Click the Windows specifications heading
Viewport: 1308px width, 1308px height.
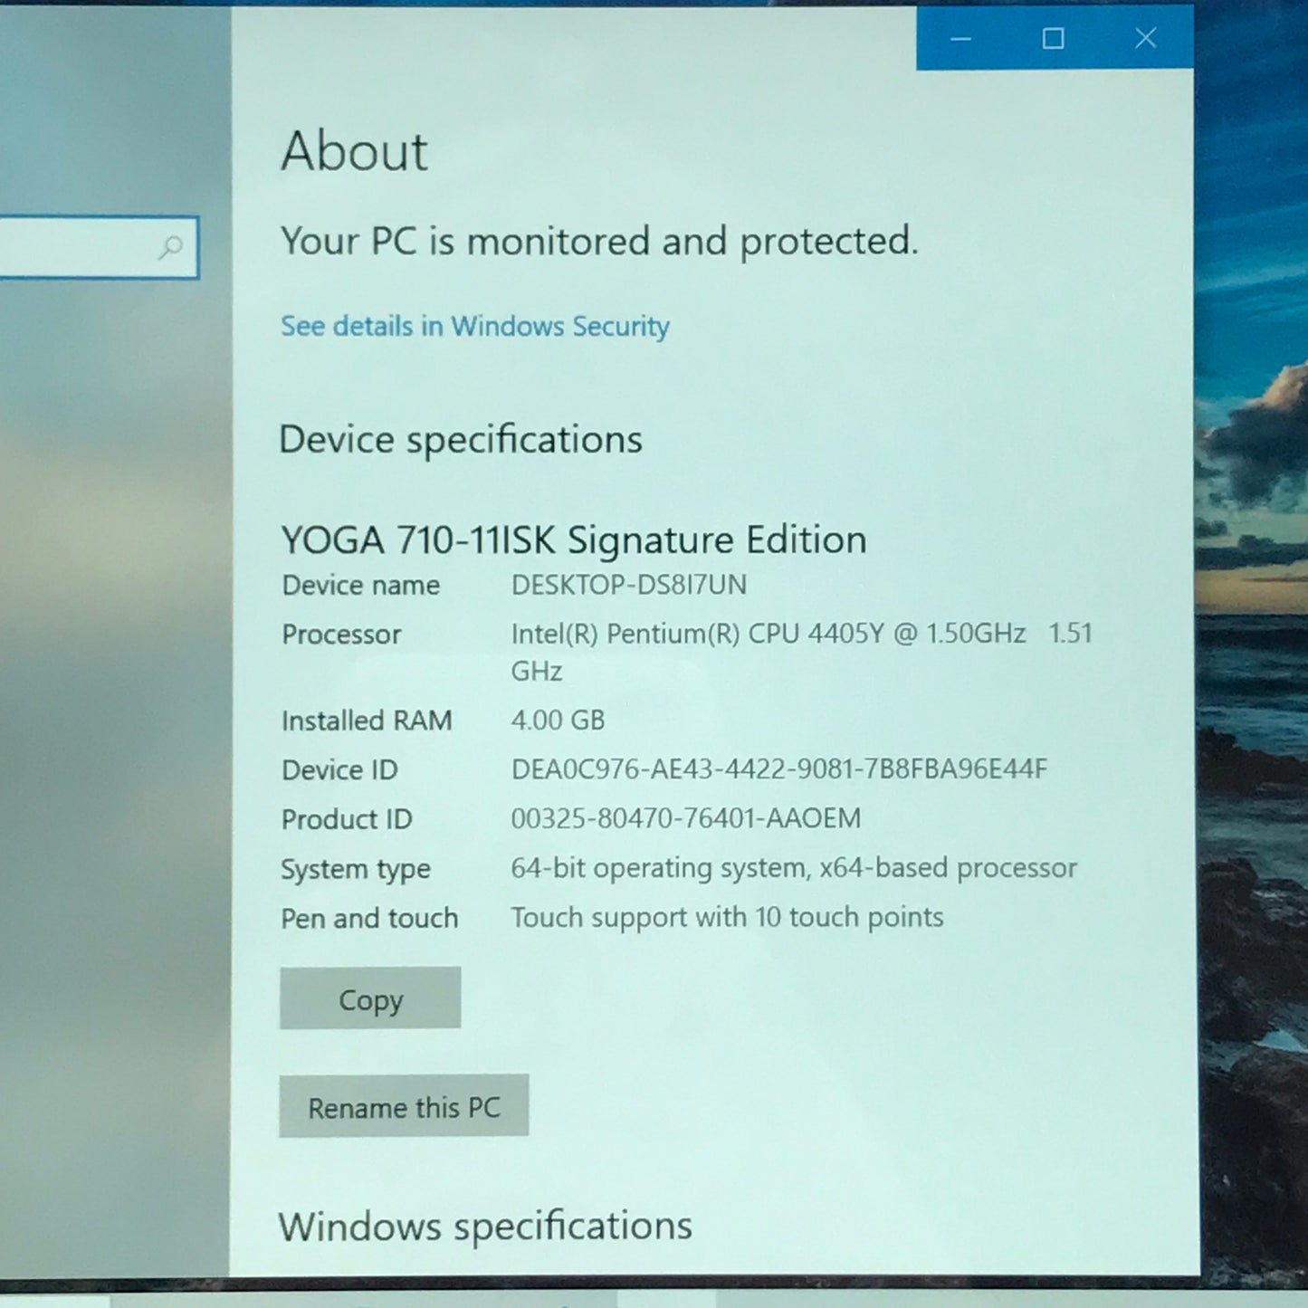[x=485, y=1227]
